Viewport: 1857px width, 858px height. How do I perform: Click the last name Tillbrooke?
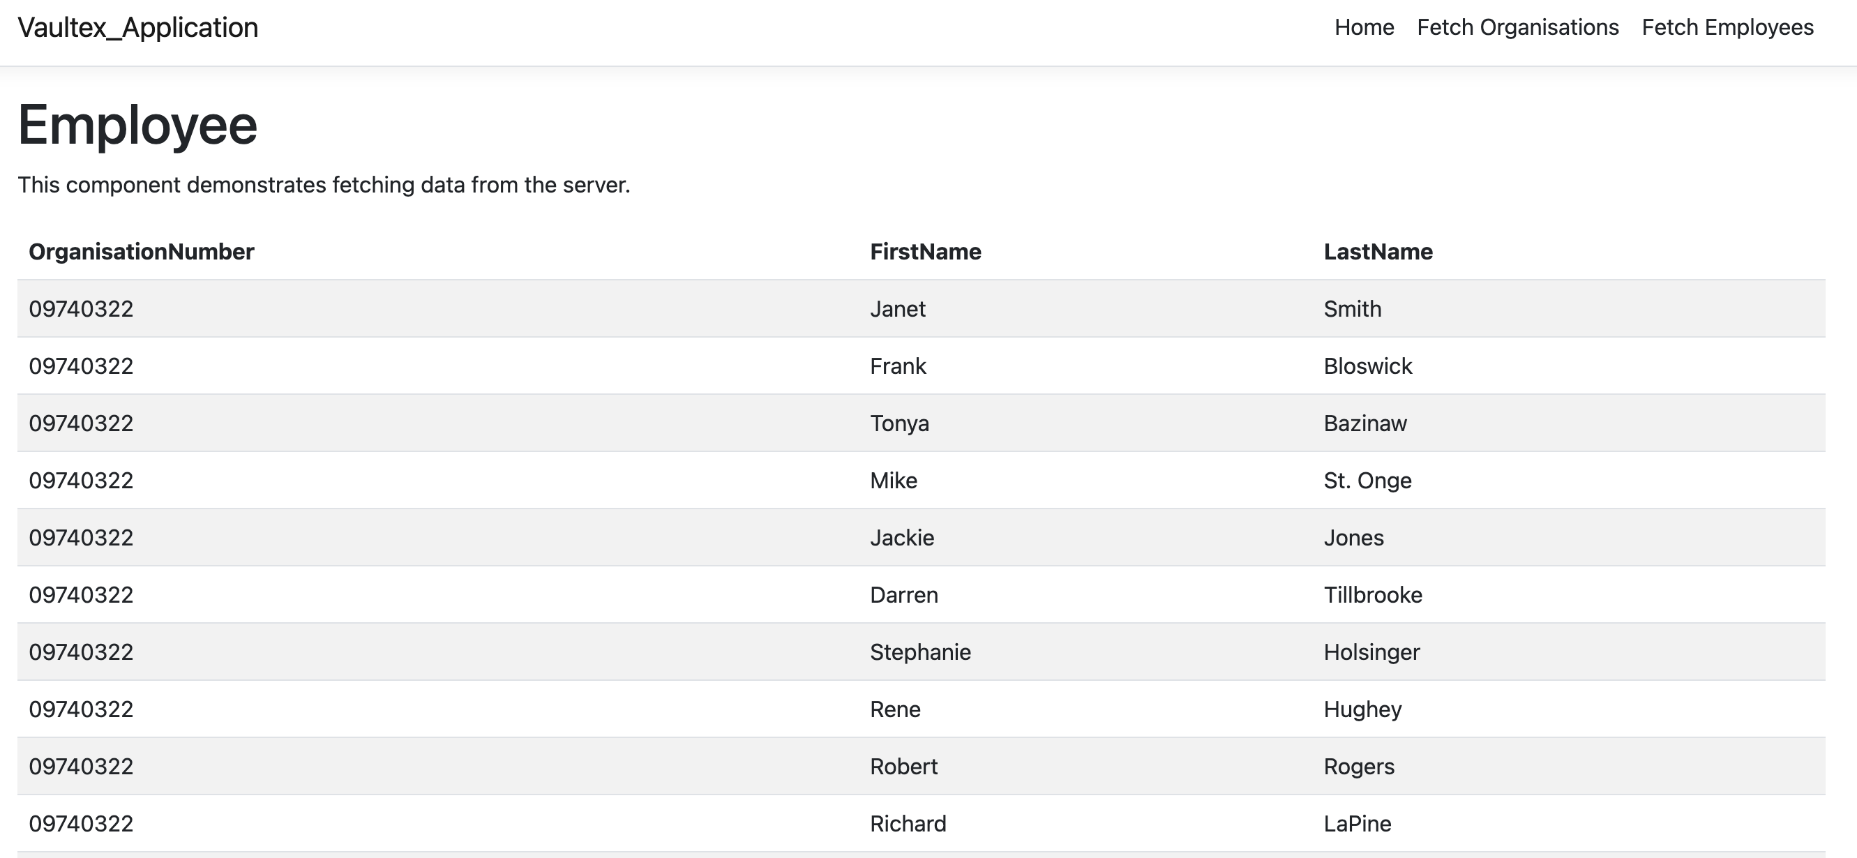(1373, 595)
